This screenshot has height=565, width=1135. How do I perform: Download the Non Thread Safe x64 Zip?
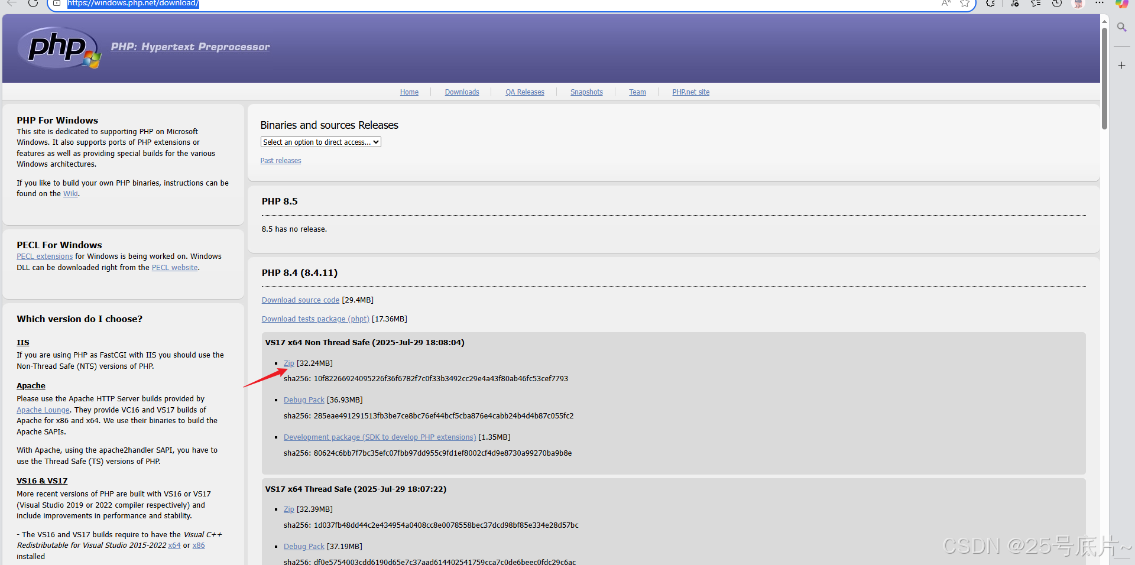(x=288, y=363)
